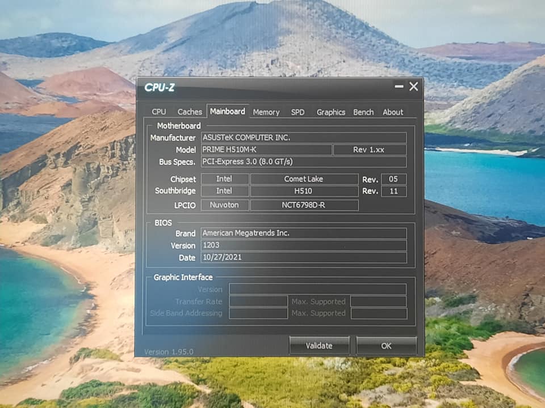Click the empty Graphic Interface Version field
The image size is (545, 408).
click(x=318, y=289)
